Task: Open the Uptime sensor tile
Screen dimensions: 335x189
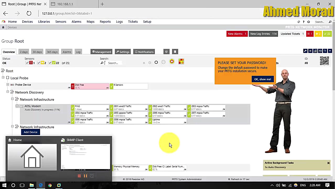Action: tap(167, 121)
